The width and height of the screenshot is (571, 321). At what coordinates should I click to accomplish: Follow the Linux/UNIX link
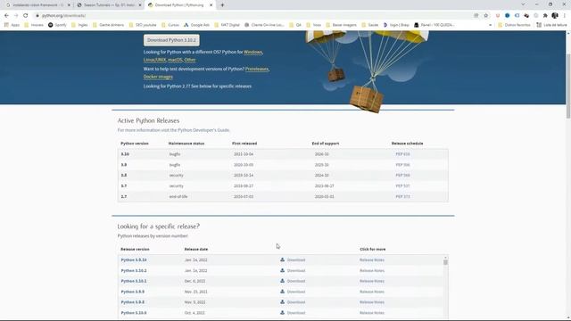[154, 60]
